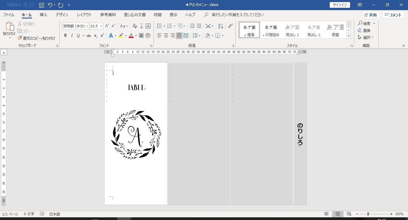Click the search box 実行したい作業を入力してください
Viewport: 408px width, 220px height.
click(x=237, y=15)
